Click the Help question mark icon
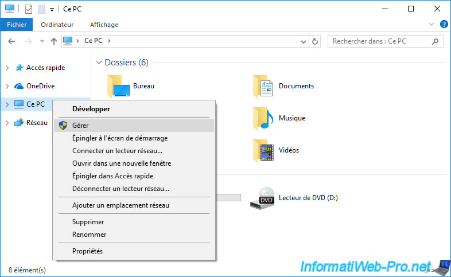The height and width of the screenshot is (277, 451). tap(444, 25)
